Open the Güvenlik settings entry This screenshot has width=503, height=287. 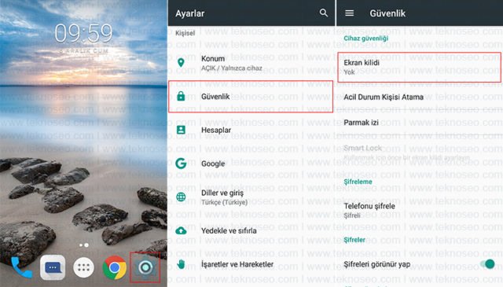[251, 96]
